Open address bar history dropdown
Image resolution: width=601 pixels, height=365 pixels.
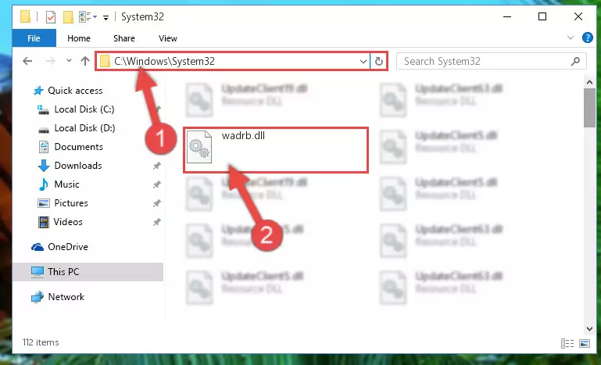(363, 61)
